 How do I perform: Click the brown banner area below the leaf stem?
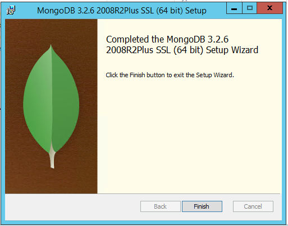click(52, 181)
